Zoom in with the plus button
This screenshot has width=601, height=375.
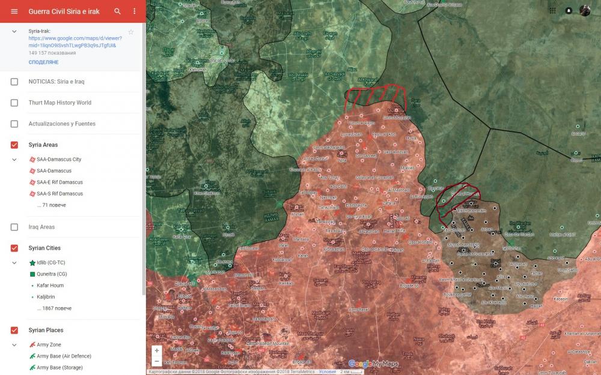pos(157,350)
